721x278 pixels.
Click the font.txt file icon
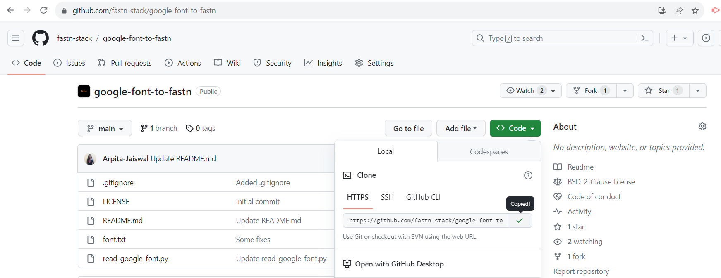pyautogui.click(x=91, y=240)
